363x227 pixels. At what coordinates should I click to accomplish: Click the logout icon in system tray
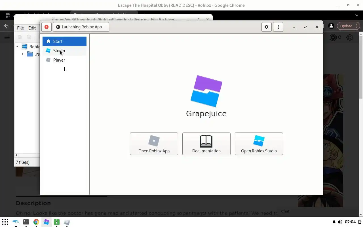tap(360, 222)
